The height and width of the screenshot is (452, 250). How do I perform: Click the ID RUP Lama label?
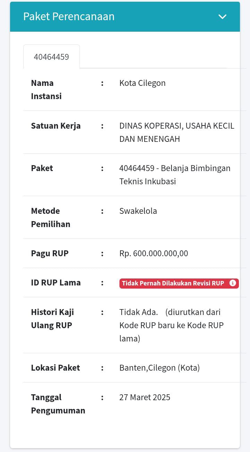coord(56,283)
